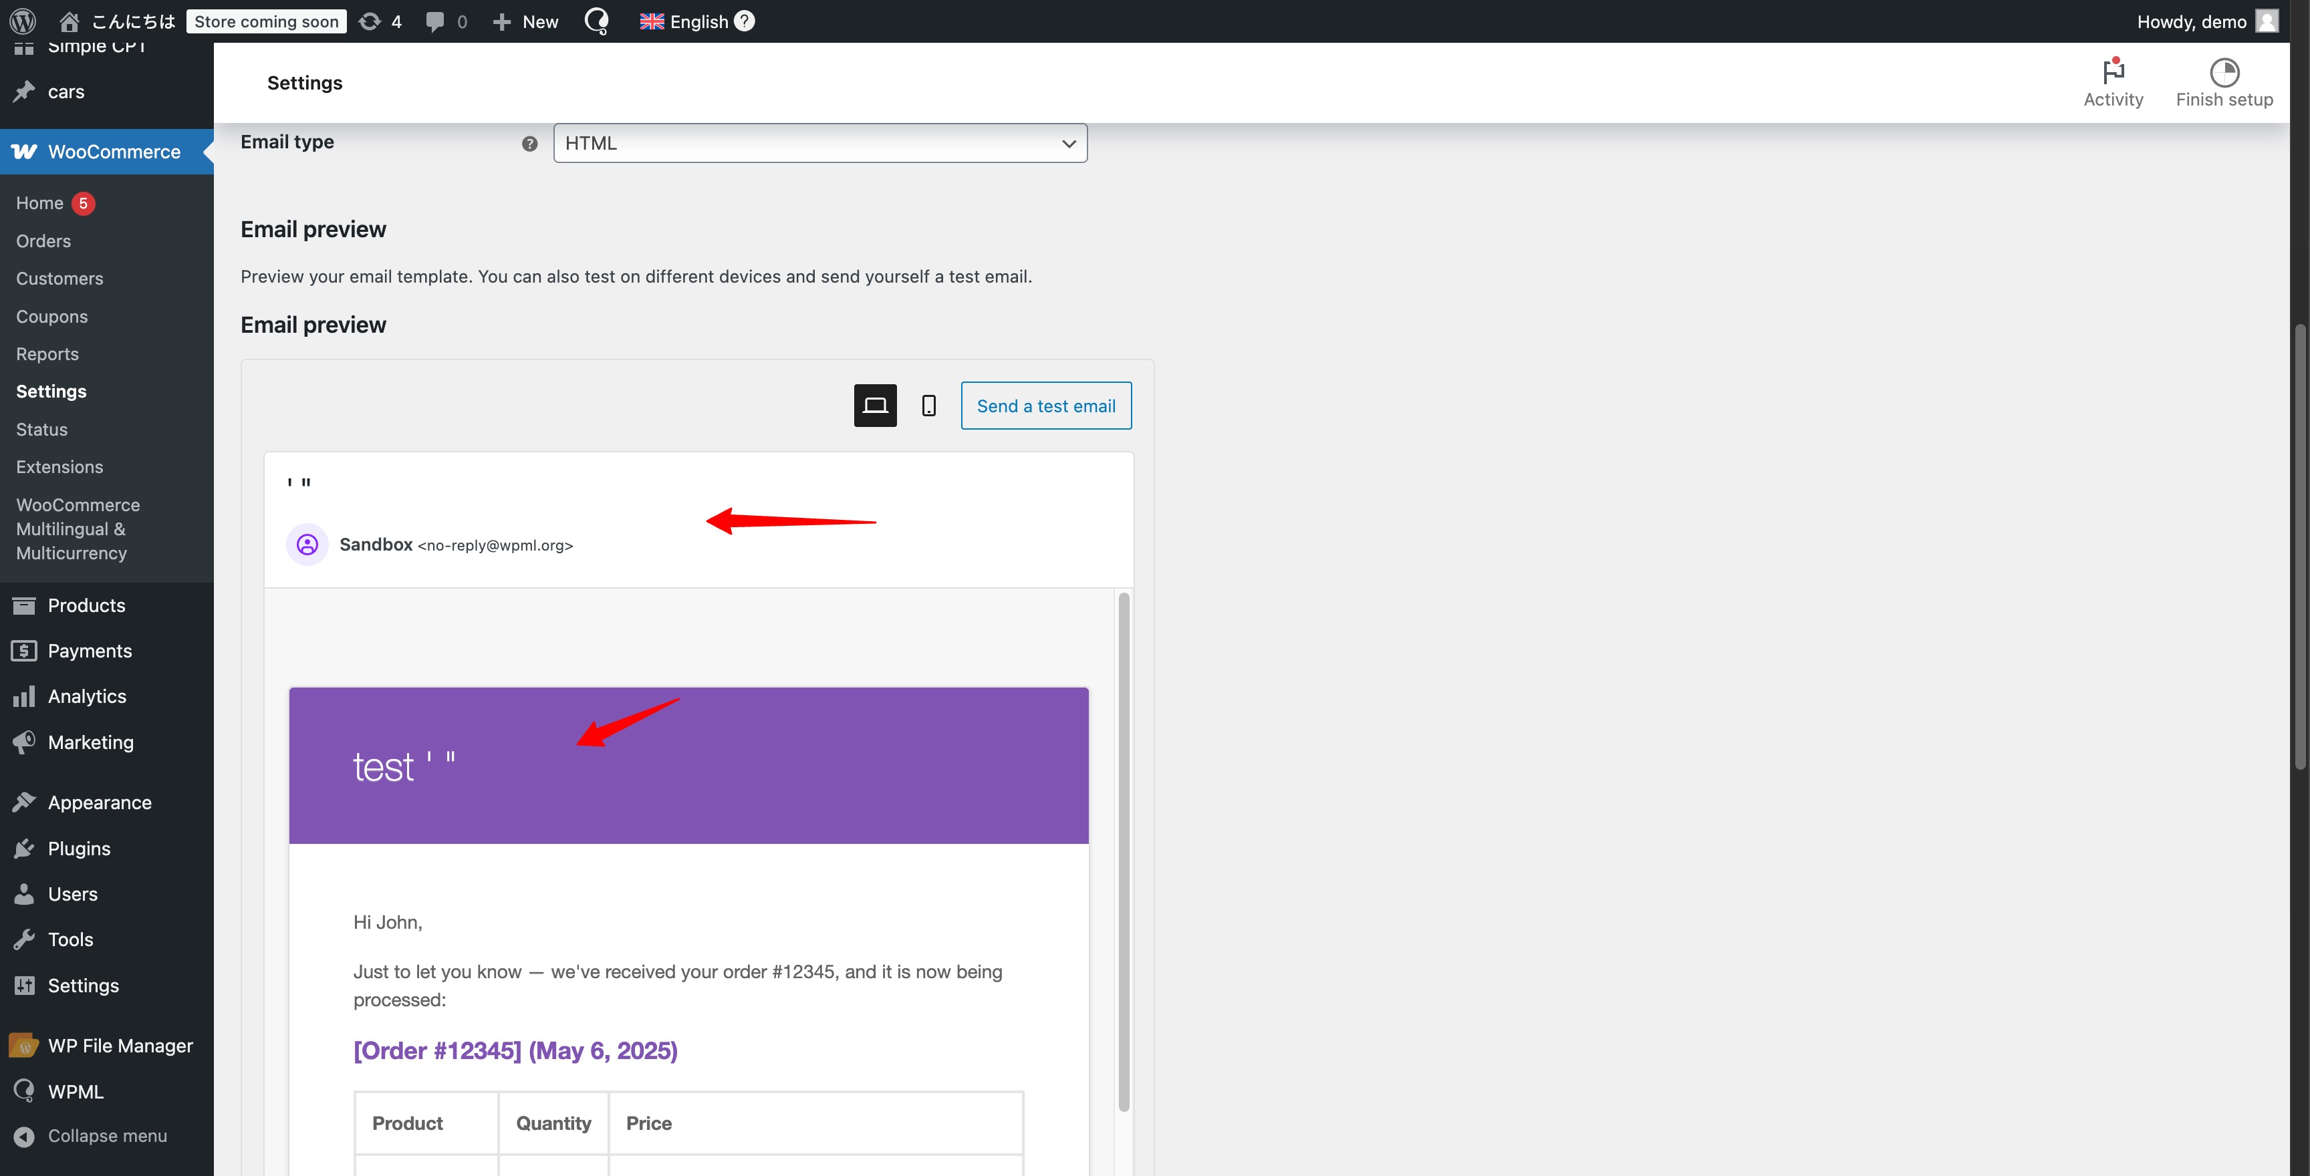Click the Users person icon
Screen dimensions: 2310x1176
point(24,893)
